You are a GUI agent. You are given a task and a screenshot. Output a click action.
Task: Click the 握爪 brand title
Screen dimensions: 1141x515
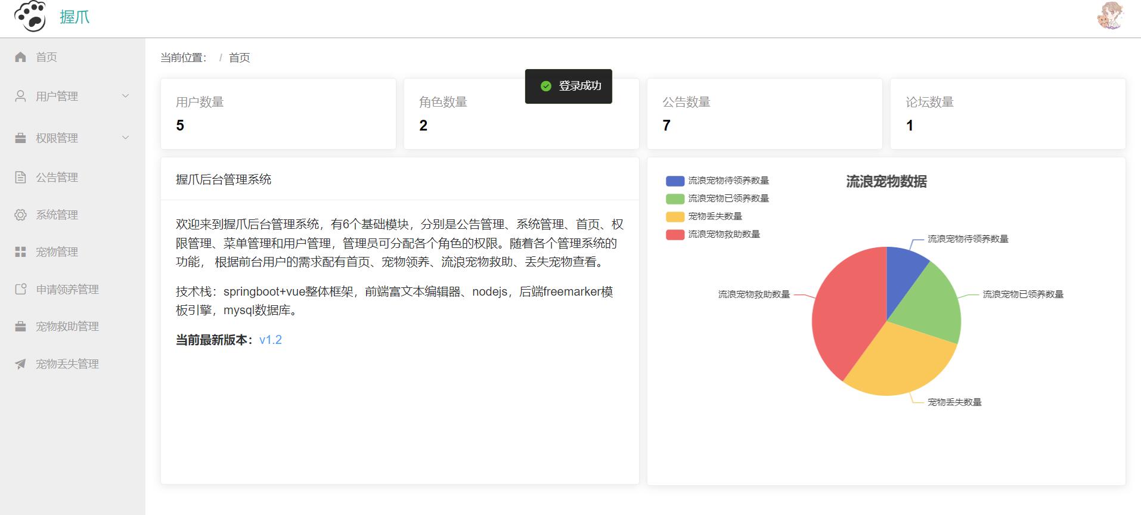(75, 17)
